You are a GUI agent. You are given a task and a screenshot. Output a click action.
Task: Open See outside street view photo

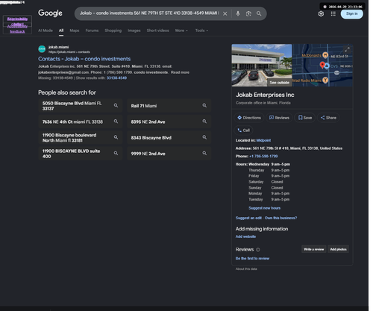tap(262, 66)
